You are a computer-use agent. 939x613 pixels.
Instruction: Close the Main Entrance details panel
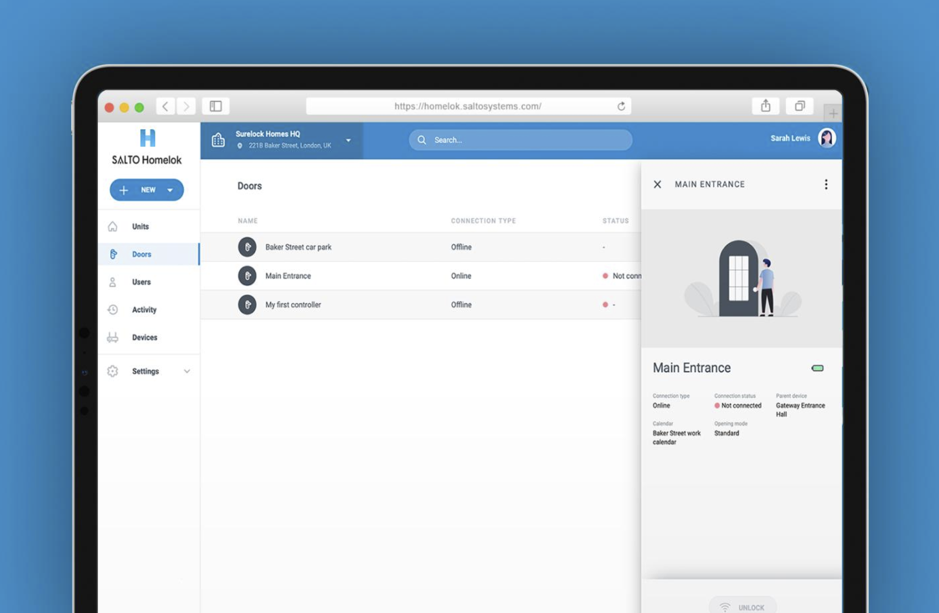(657, 184)
